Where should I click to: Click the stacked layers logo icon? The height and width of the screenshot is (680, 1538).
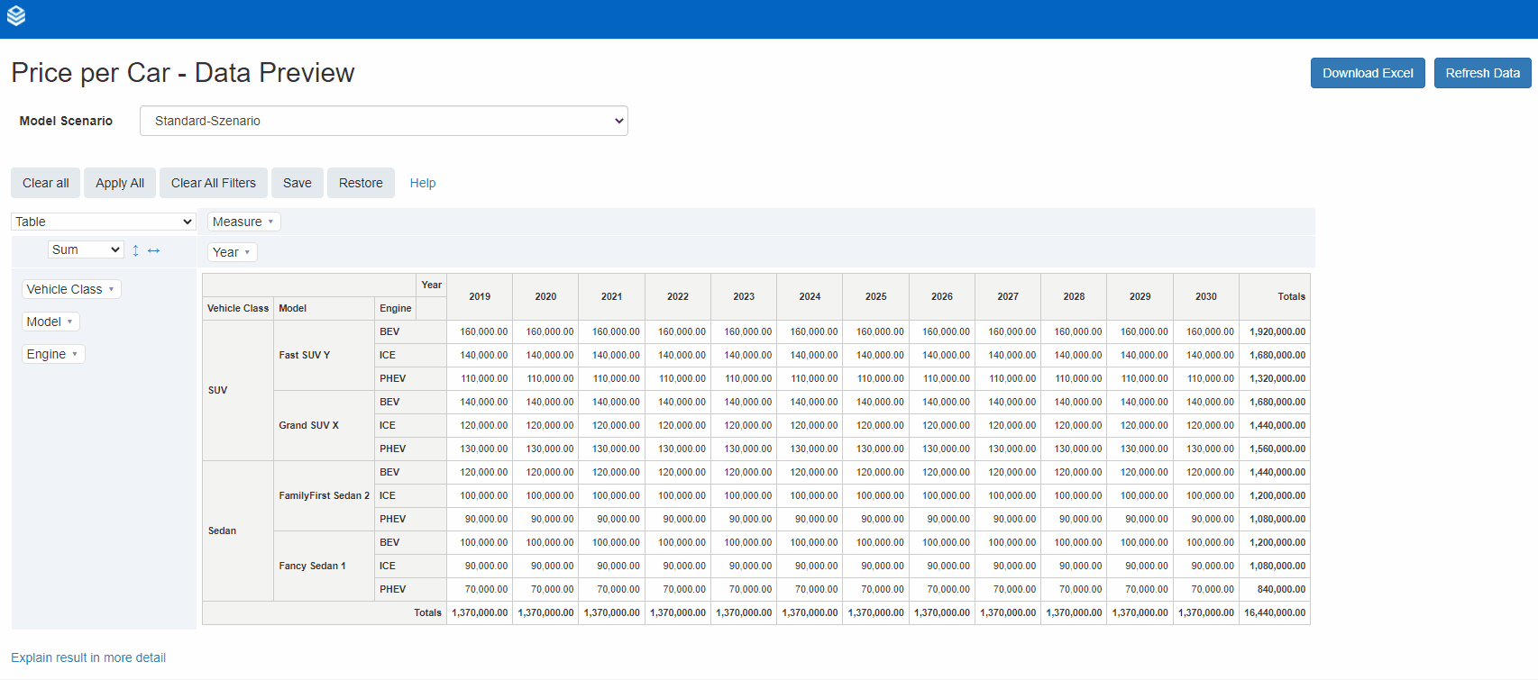(16, 16)
